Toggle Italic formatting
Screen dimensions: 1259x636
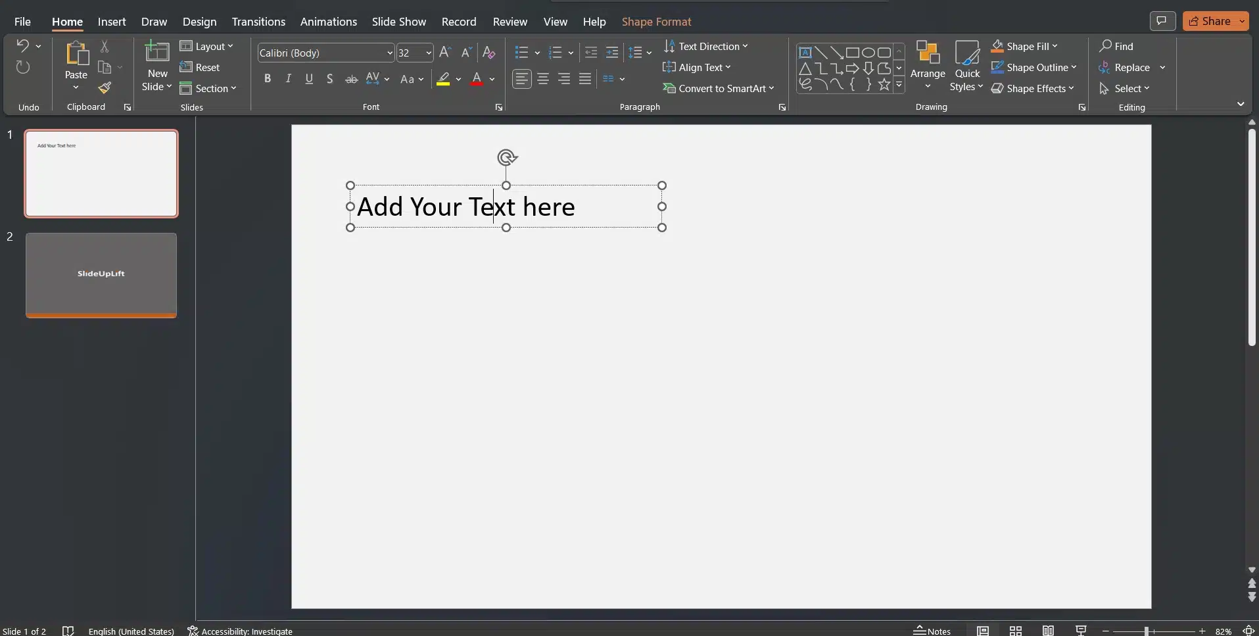(x=288, y=79)
